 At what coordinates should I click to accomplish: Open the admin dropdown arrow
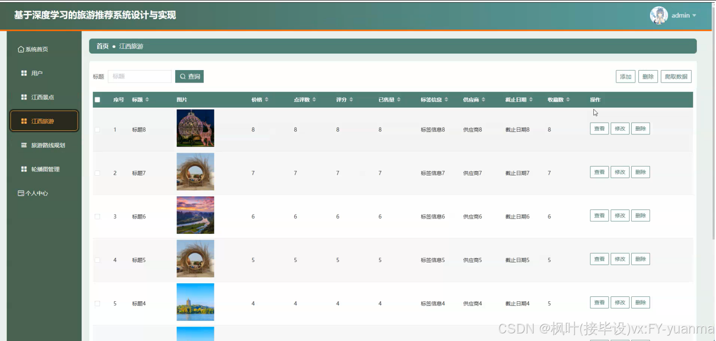(x=694, y=16)
